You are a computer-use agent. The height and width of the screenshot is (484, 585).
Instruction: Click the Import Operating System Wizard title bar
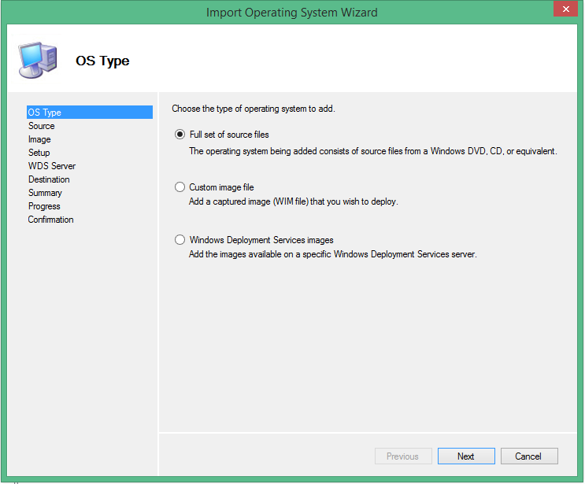291,12
